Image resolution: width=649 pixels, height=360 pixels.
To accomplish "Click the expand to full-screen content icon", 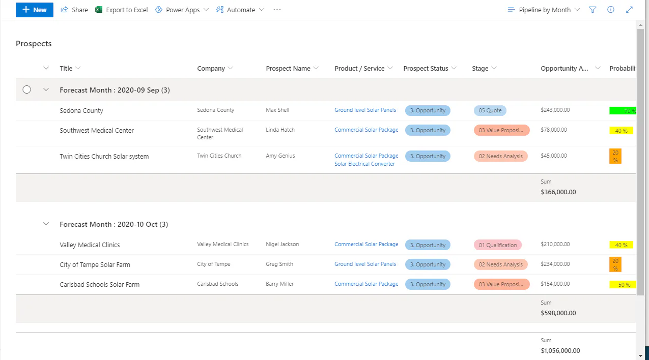I will click(630, 10).
